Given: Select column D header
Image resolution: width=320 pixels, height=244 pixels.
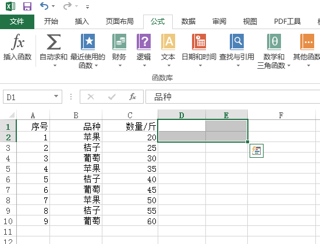Looking at the screenshot, I should click(x=182, y=115).
